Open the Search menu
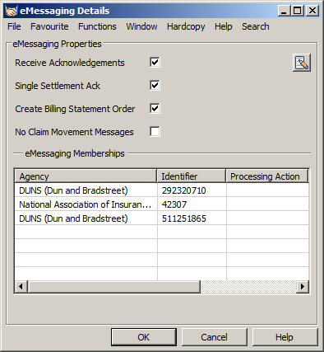 [256, 26]
